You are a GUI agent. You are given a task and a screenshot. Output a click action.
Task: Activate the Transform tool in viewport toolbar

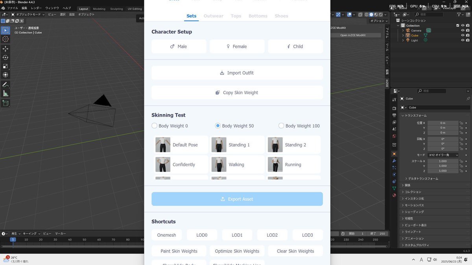point(6,75)
